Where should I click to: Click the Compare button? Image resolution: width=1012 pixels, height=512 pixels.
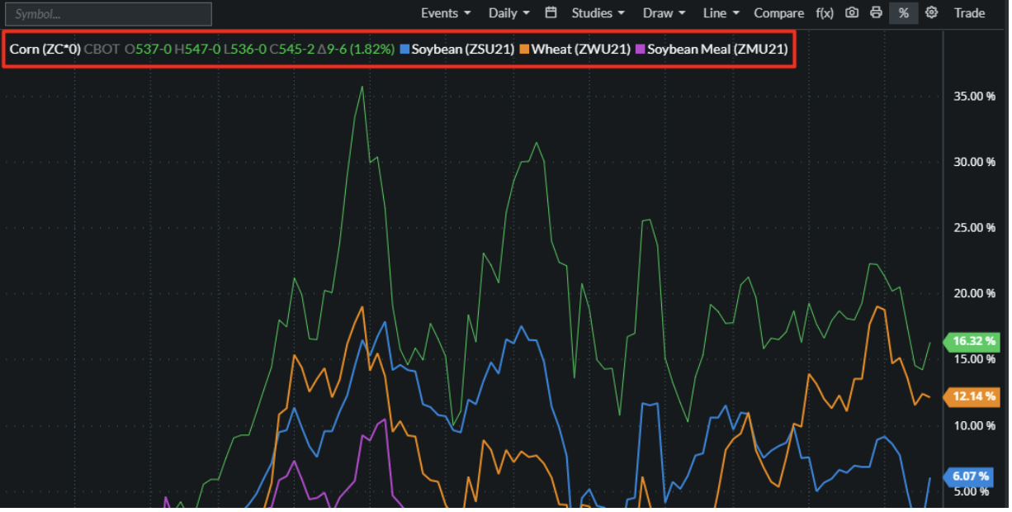[x=778, y=13]
